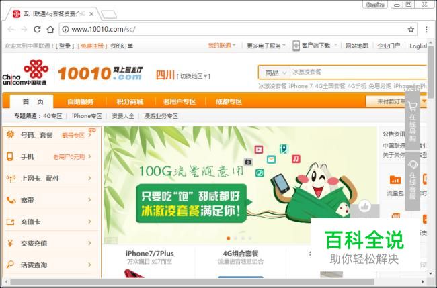437x288 pixels.
Task: Click the 靓号专区 link
Action: click(x=73, y=135)
